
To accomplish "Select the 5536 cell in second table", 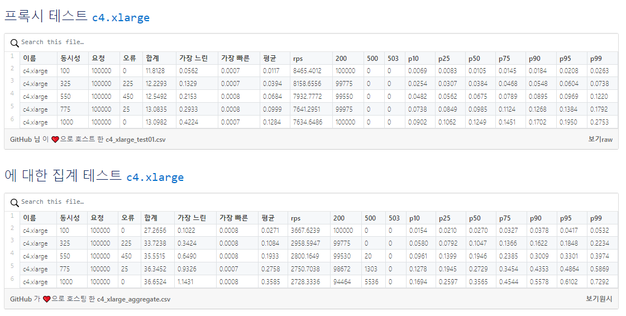I will point(373,282).
